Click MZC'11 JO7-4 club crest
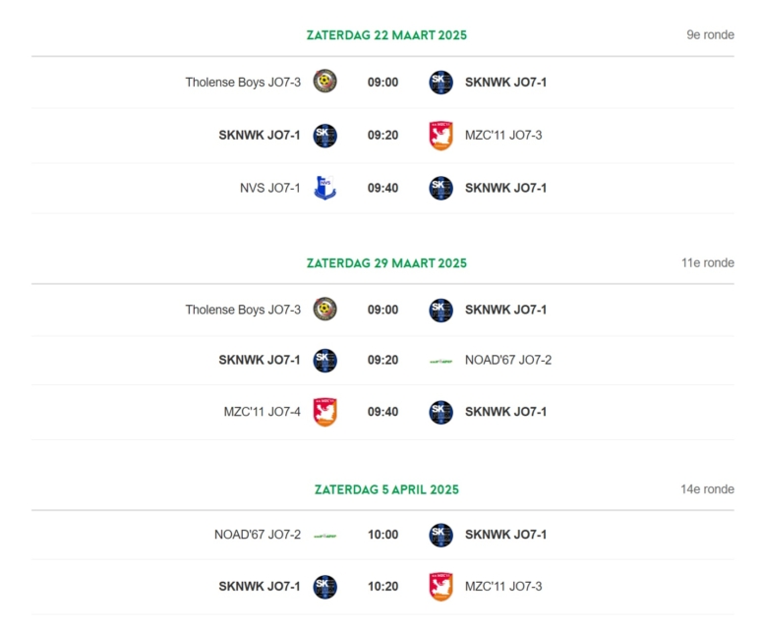 (x=325, y=412)
